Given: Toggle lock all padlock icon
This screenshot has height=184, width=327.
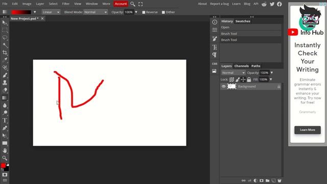Looking at the screenshot, I should [x=249, y=80].
